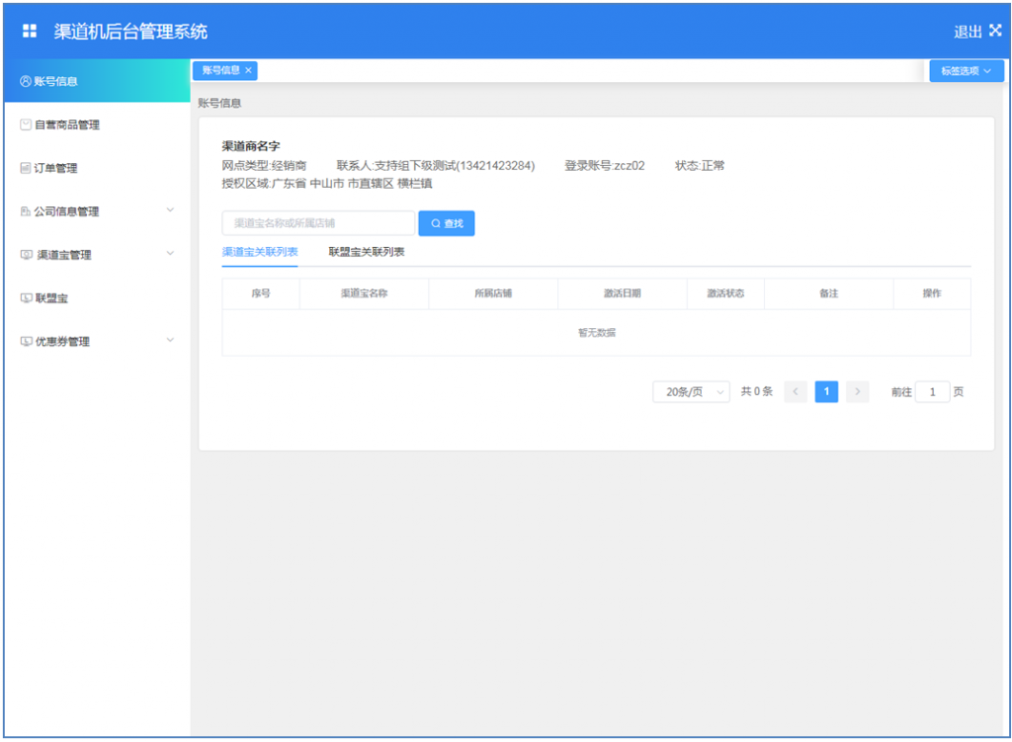Click the grid menu icon in header
Image resolution: width=1012 pixels, height=742 pixels.
pos(29,31)
